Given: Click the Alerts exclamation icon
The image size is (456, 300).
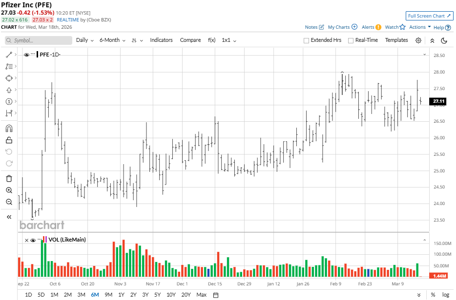Looking at the screenshot, I should (x=378, y=27).
